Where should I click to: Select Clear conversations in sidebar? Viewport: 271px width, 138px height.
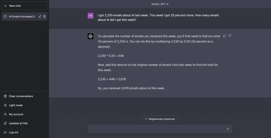(21, 96)
